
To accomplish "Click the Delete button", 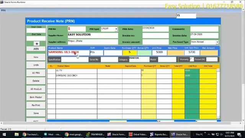I will [36, 81].
